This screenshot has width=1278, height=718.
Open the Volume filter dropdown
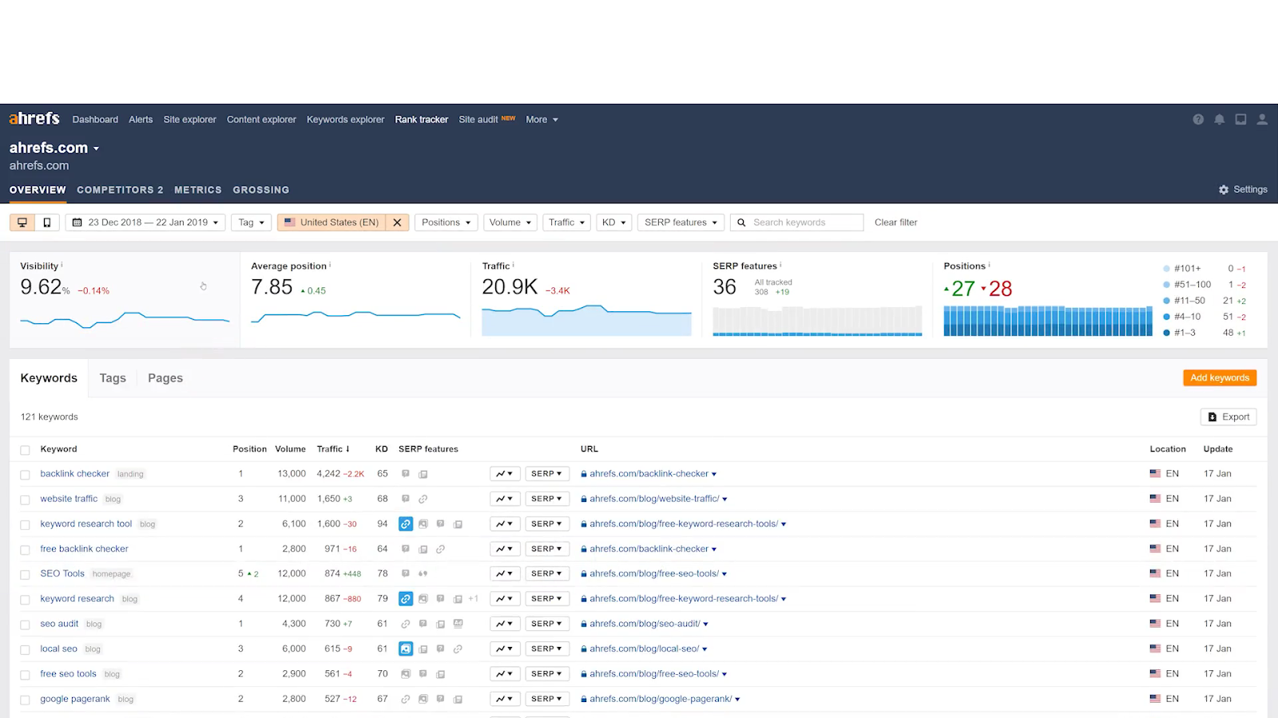pyautogui.click(x=510, y=223)
